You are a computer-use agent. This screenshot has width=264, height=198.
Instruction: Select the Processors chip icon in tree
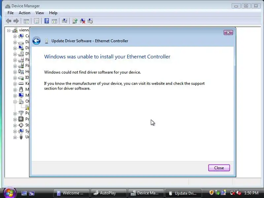pyautogui.click(x=21, y=119)
